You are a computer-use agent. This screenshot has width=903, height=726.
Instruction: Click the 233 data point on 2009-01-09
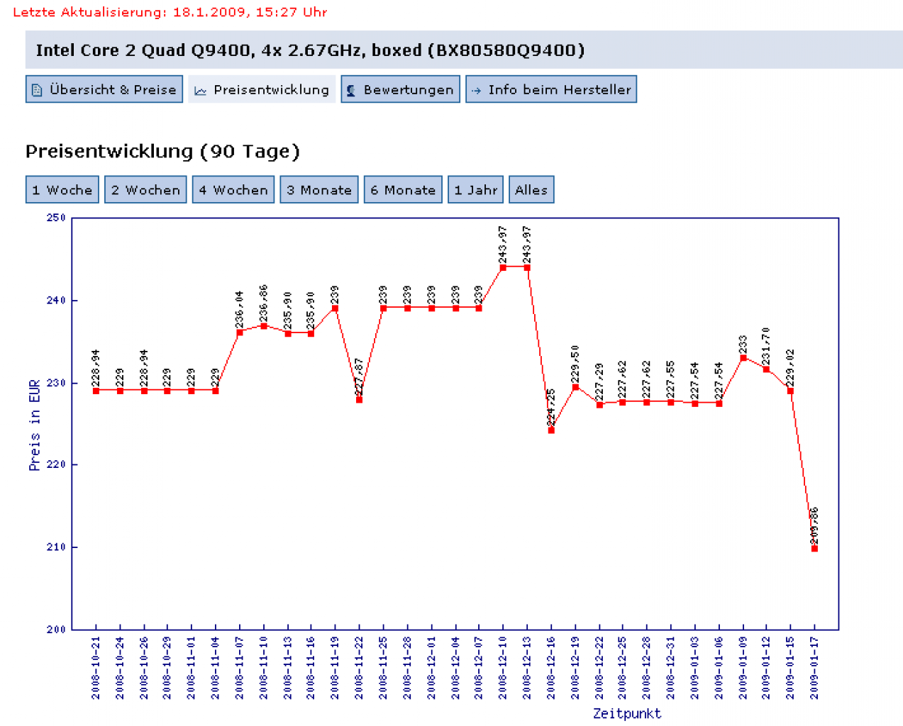click(743, 358)
